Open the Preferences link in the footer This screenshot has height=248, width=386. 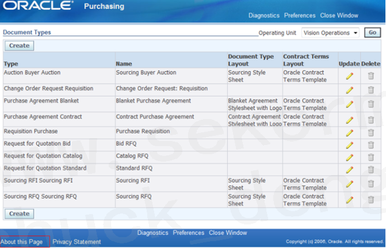188,232
